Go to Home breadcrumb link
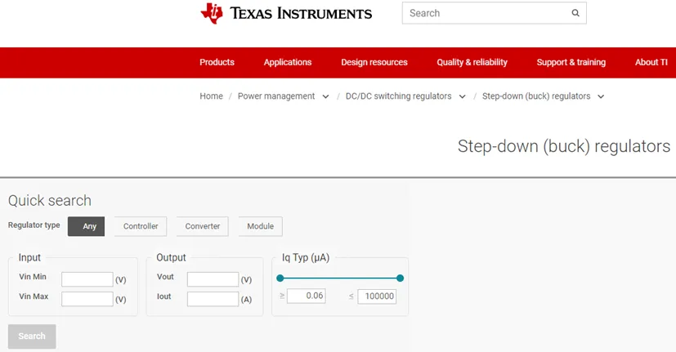The height and width of the screenshot is (352, 676). (211, 96)
